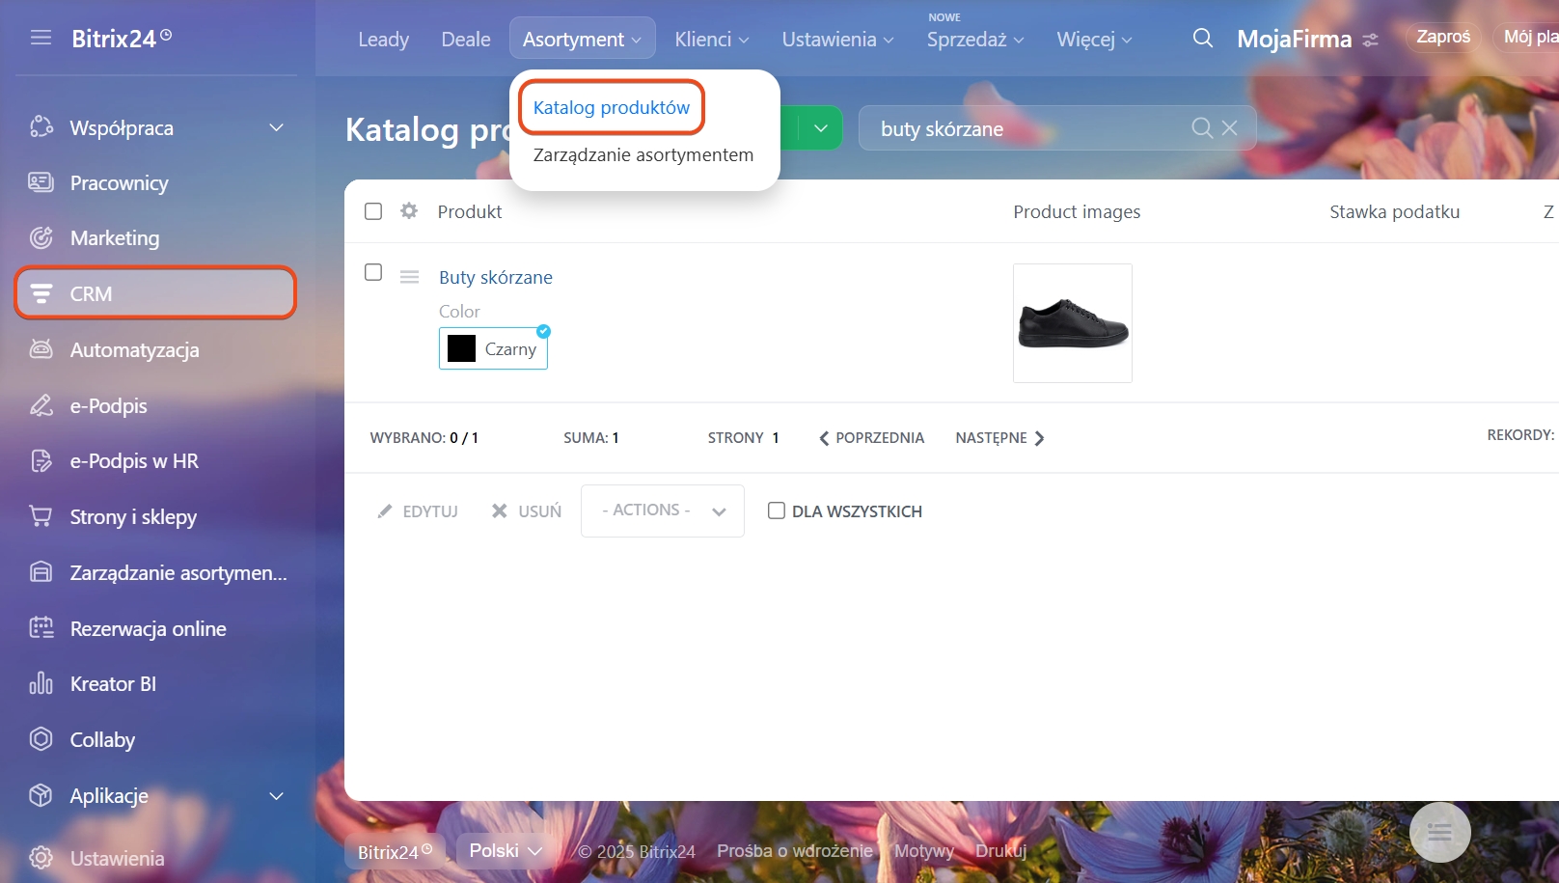Open the search magnifier icon in the top bar
Screen dimensions: 1559x883
point(1202,39)
